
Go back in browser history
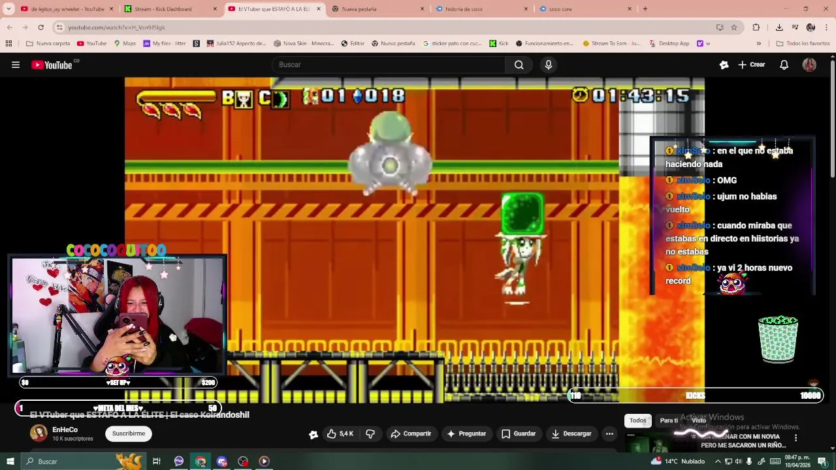pos(9,27)
